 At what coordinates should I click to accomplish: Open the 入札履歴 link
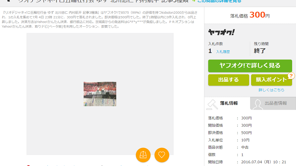click(x=223, y=52)
